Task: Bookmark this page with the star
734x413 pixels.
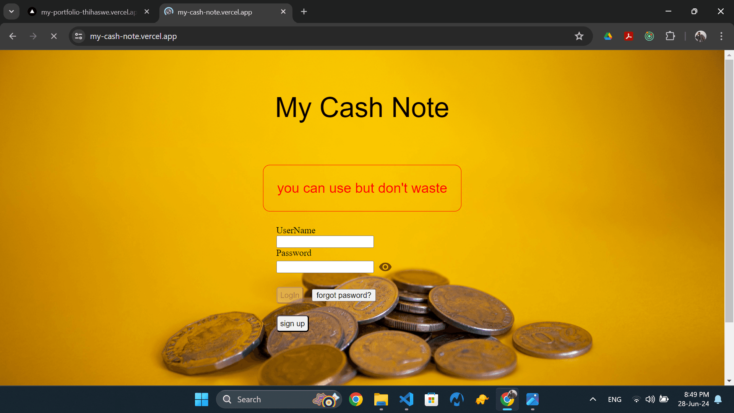Action: (579, 36)
